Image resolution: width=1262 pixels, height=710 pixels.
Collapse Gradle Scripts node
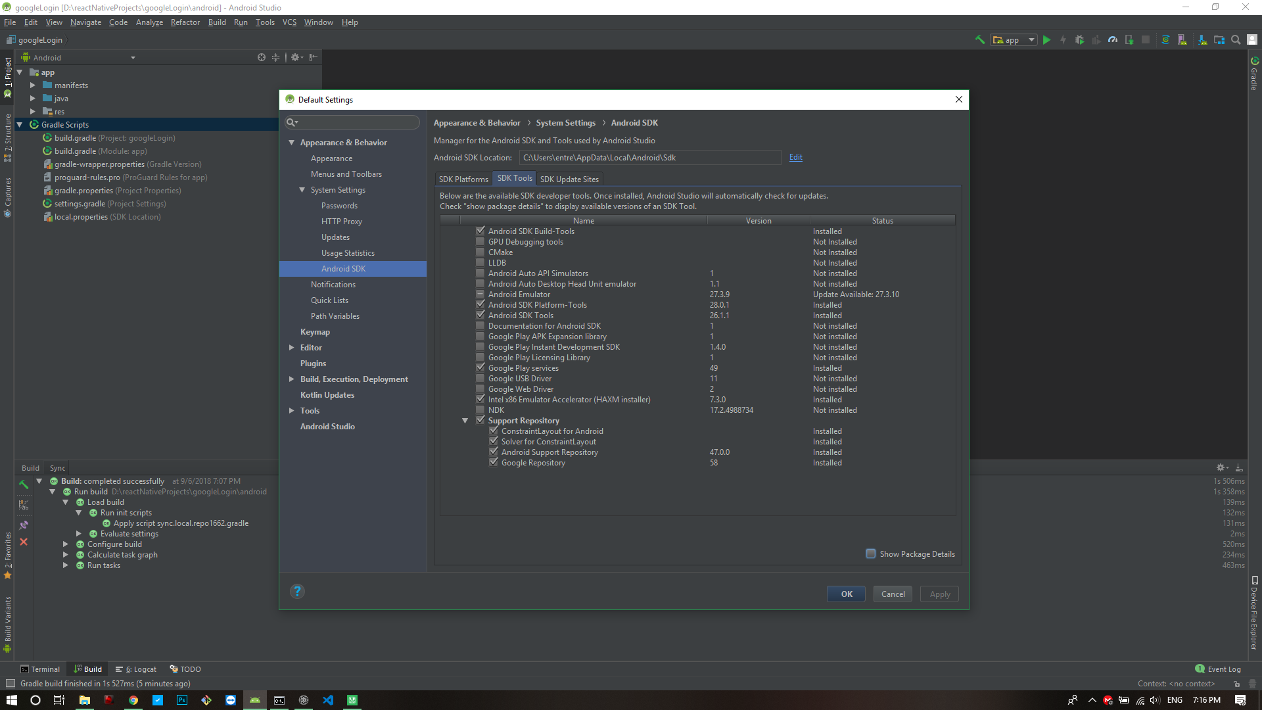[19, 124]
